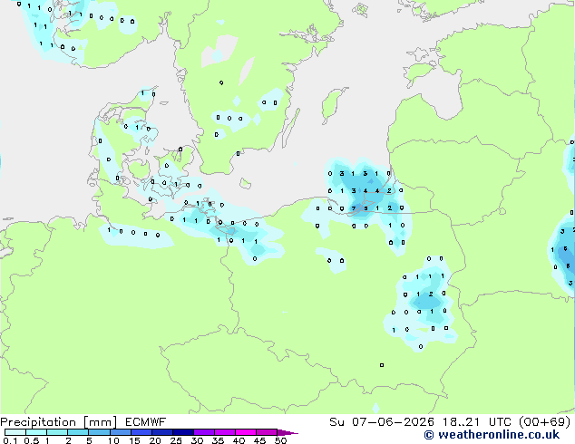Click the legend value "25"
Screen dimensions: 575x444
click(176, 440)
